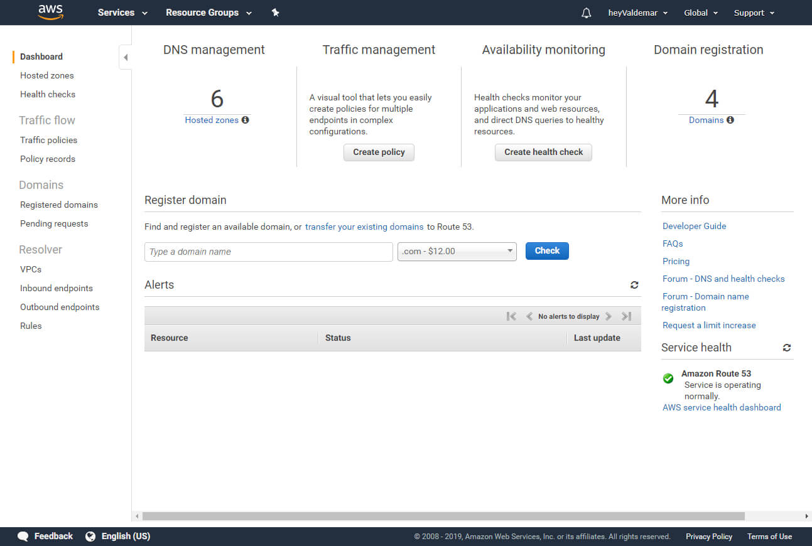The height and width of the screenshot is (546, 812).
Task: Open the Services dropdown menu
Action: click(x=122, y=13)
